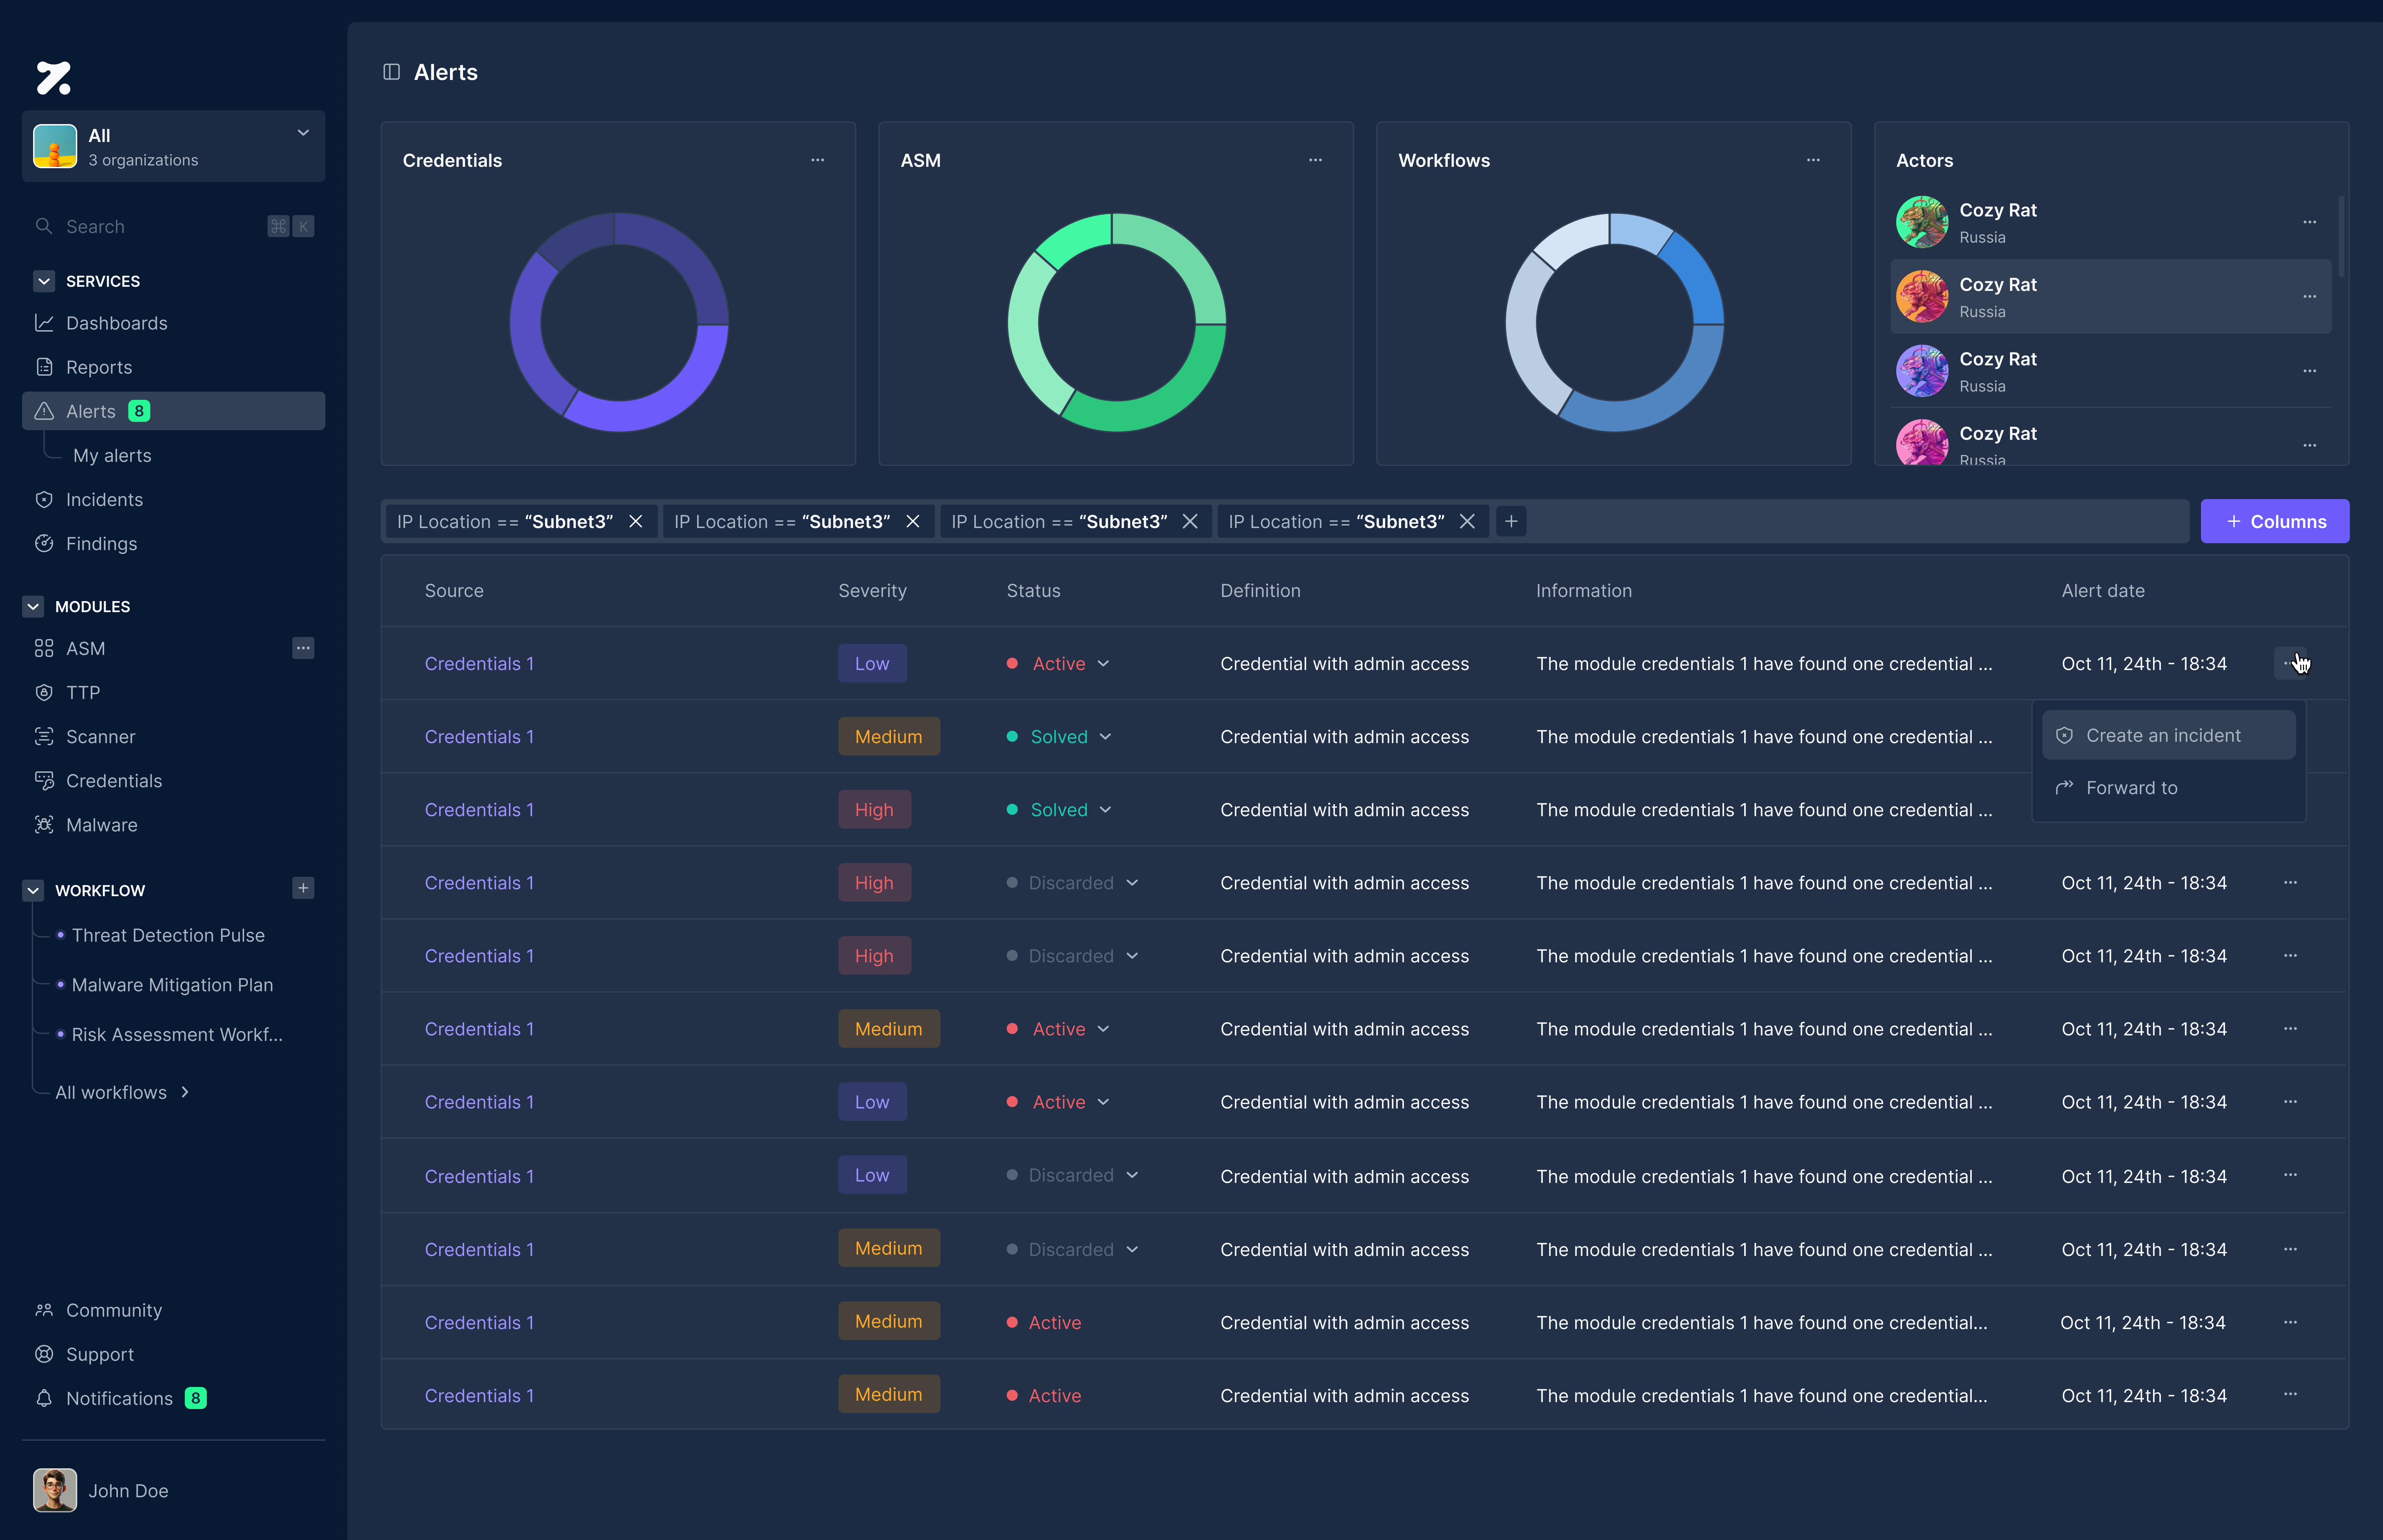Add a new workflow with plus icon
Screen dimensions: 2383x1540
[x=303, y=888]
